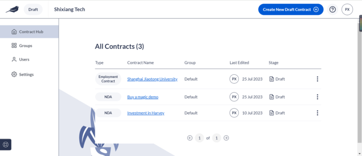Open Contract Hub in sidebar
Image resolution: width=362 pixels, height=156 pixels.
31,32
